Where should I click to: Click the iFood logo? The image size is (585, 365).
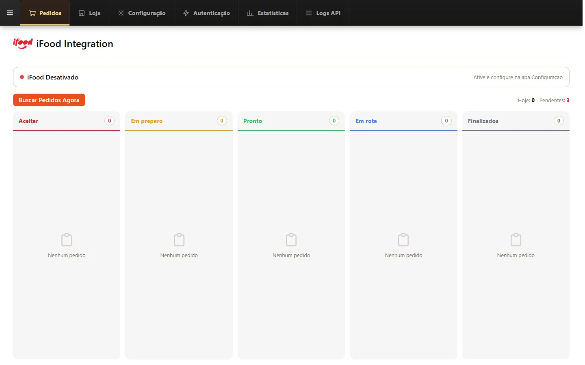click(23, 43)
